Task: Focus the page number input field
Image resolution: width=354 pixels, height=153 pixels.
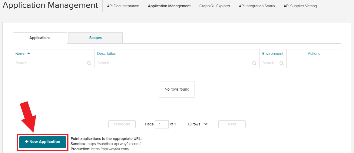Action: click(x=162, y=124)
